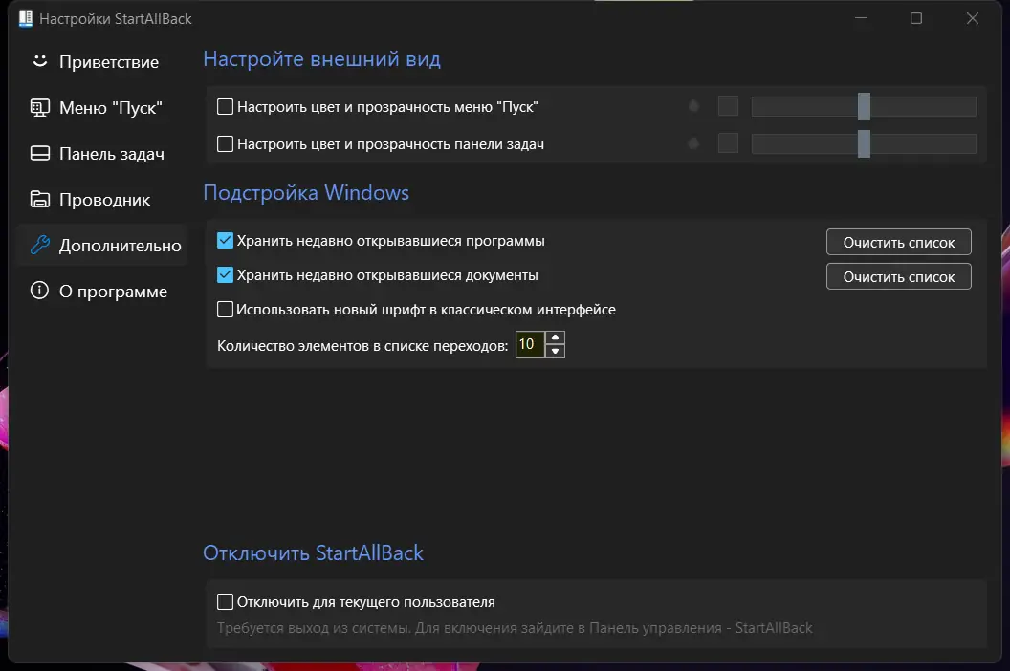Uncheck Хранить недавно открывавшиеся документы
Image resolution: width=1010 pixels, height=671 pixels.
226,275
